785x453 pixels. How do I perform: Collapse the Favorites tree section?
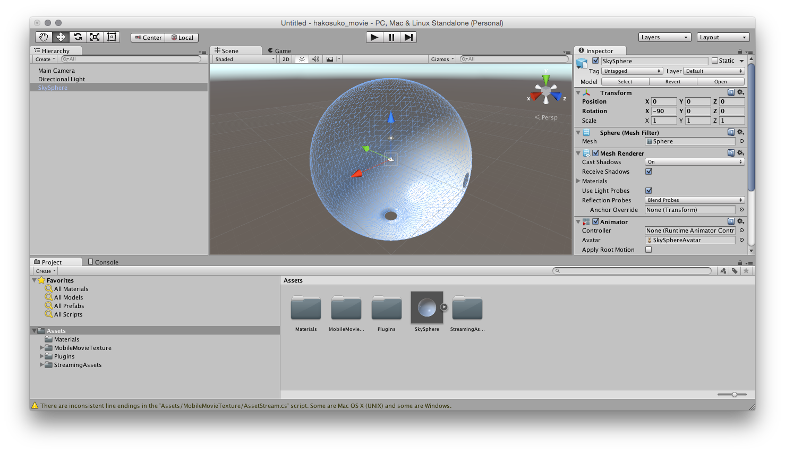35,280
